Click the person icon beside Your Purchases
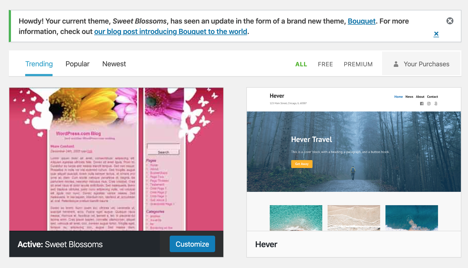468x268 pixels. click(396, 64)
